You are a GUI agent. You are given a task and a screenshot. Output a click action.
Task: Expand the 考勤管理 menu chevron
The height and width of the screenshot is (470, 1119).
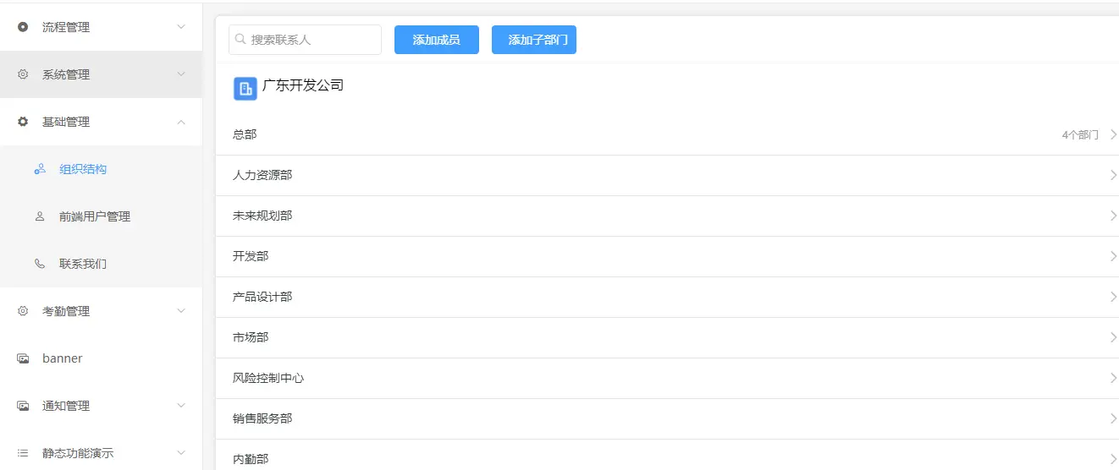tap(181, 311)
